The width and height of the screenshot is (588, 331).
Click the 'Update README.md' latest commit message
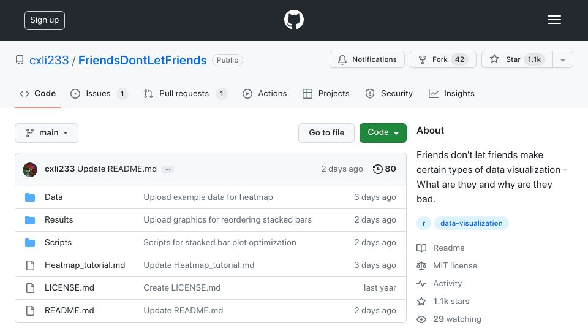coord(117,169)
